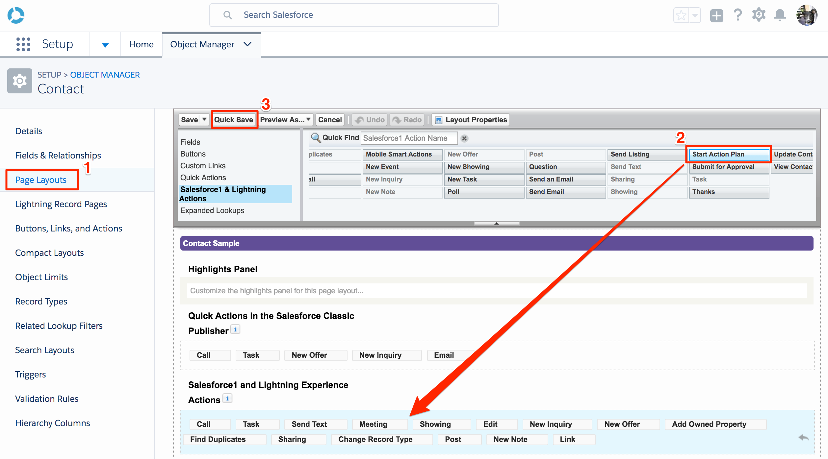The width and height of the screenshot is (828, 459).
Task: Open Compact Layouts
Action: [49, 253]
